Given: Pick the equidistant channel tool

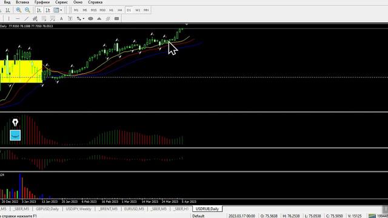Looking at the screenshot, I should tap(35, 19).
